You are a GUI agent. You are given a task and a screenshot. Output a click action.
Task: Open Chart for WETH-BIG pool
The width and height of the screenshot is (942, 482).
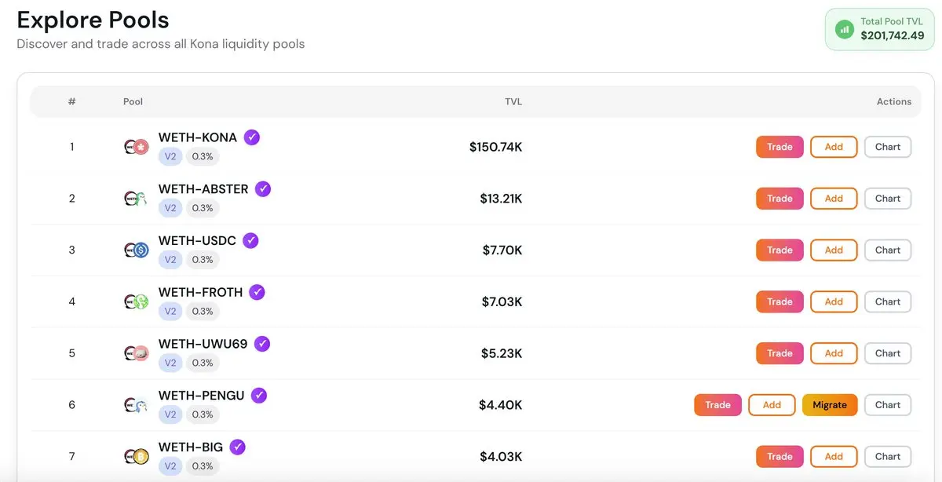tap(888, 457)
